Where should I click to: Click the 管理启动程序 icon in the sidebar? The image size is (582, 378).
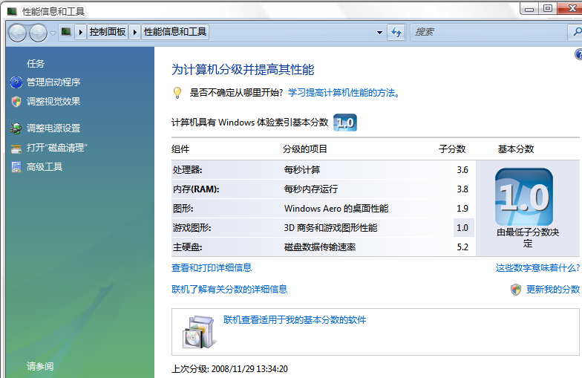[x=16, y=82]
